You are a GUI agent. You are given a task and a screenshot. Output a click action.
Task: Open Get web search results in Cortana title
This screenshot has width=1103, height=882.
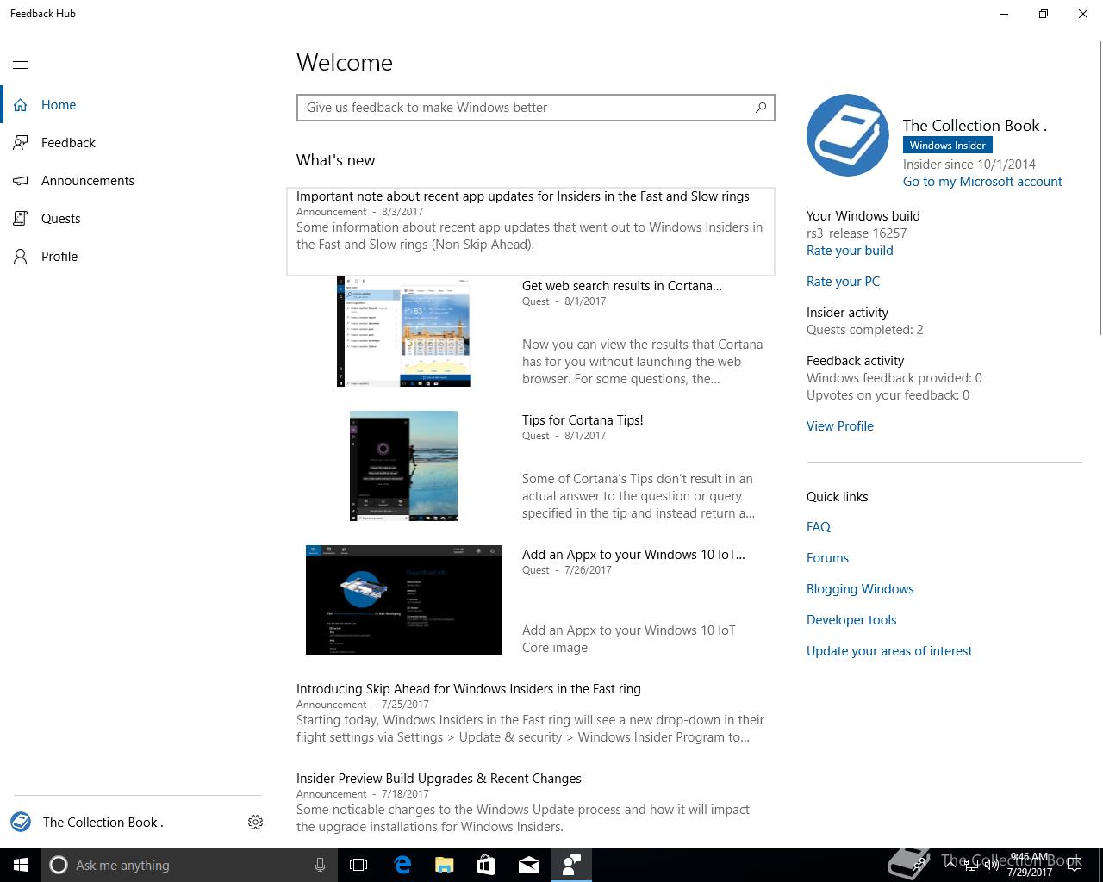tap(622, 286)
